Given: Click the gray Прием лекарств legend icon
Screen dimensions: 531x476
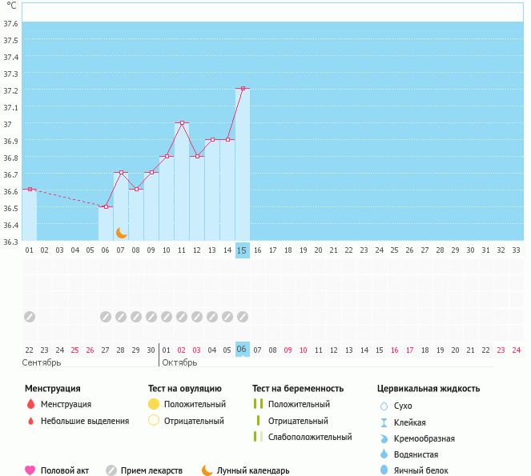Looking at the screenshot, I should 111,470.
